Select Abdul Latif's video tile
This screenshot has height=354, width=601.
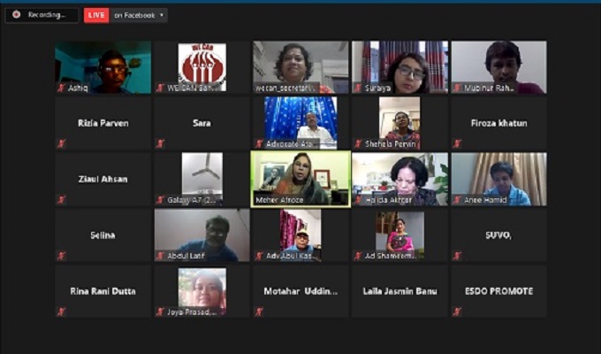(202, 235)
